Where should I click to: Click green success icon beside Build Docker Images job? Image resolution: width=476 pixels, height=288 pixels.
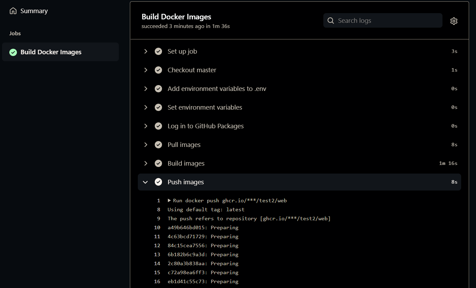coord(13,52)
